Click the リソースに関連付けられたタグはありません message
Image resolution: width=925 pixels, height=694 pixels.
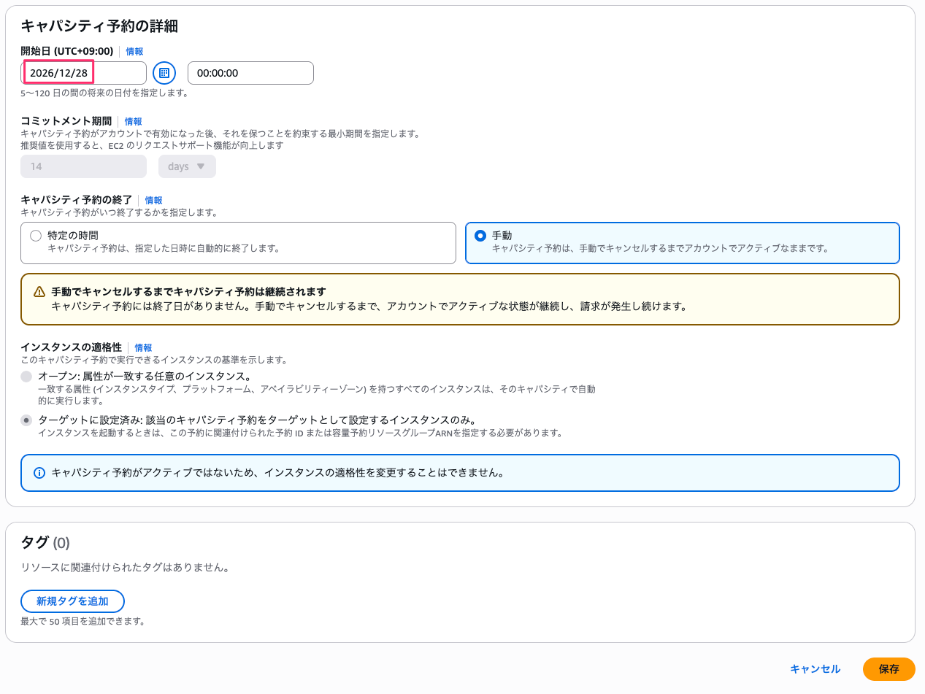coord(125,567)
